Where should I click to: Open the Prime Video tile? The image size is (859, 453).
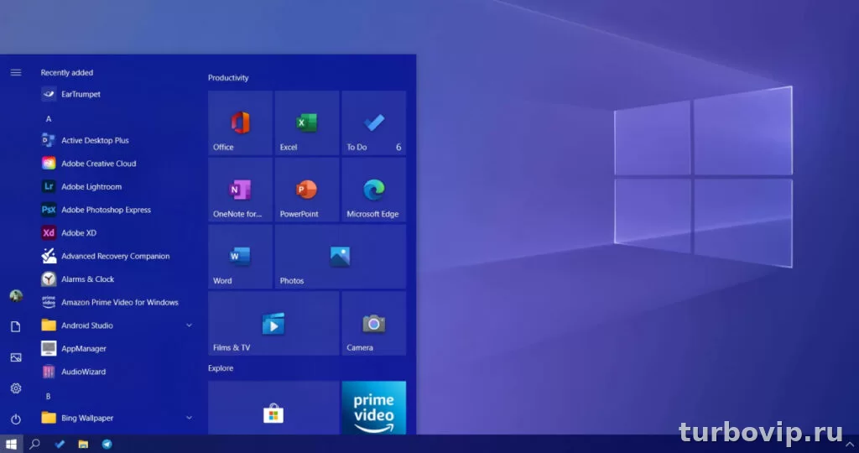[373, 408]
